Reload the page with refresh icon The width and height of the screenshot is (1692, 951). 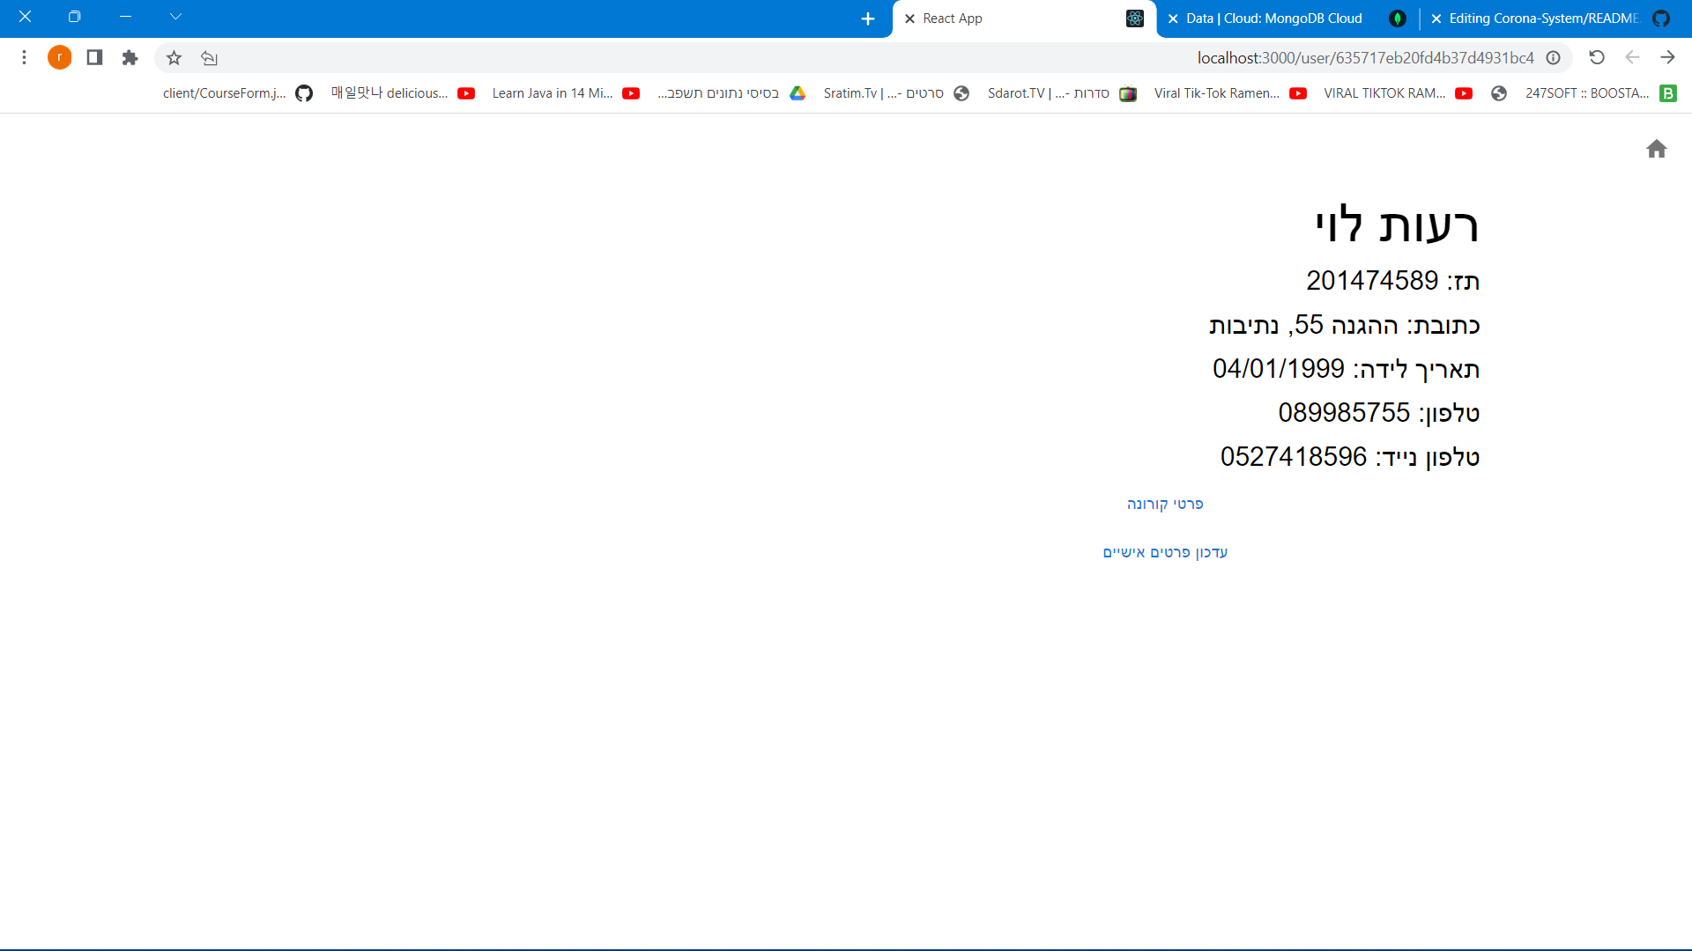(x=1596, y=58)
